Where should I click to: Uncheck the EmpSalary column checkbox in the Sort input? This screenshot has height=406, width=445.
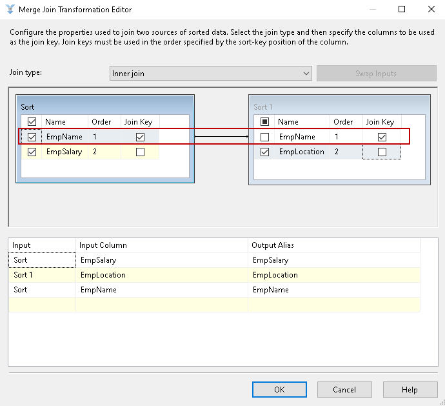tap(32, 152)
